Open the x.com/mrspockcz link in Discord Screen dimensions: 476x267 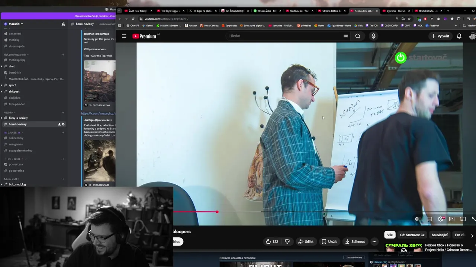(98, 113)
